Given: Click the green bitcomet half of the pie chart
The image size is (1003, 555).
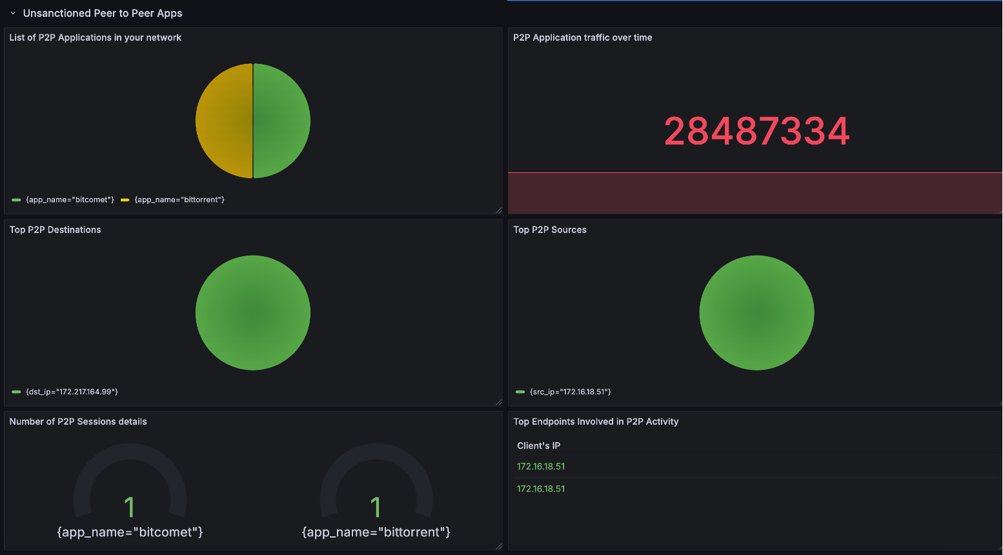Looking at the screenshot, I should pyautogui.click(x=282, y=121).
